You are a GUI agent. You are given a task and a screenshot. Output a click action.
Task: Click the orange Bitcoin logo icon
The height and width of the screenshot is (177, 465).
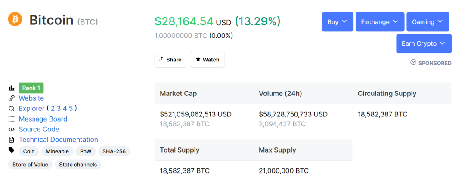[15, 19]
